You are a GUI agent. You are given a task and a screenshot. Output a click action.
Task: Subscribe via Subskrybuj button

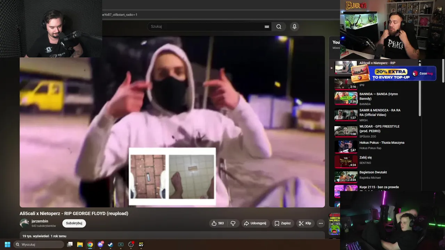(74, 223)
